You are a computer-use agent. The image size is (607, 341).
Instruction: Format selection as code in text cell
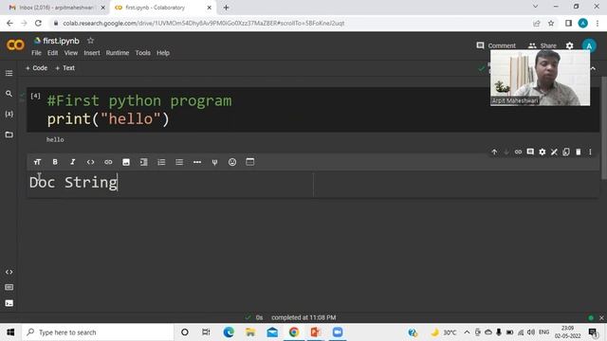[90, 162]
